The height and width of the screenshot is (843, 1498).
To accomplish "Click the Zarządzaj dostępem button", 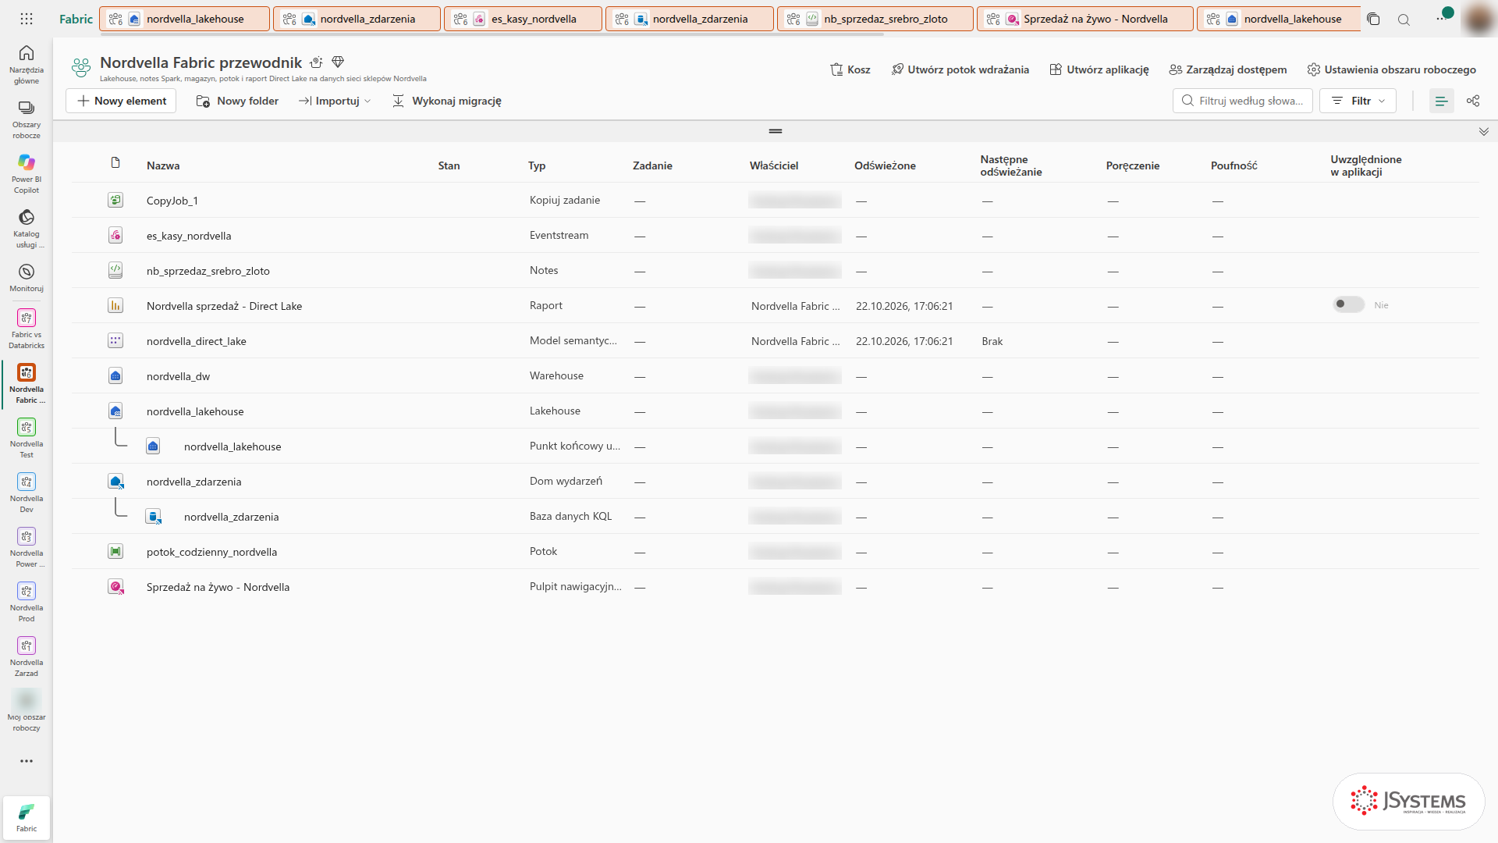I will click(1228, 69).
